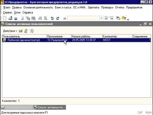Open the Предприятие menu

[x=134, y=7]
